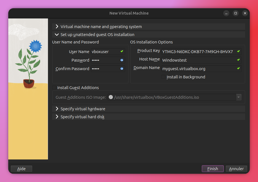Expand Virtual machine name and operating system
The image size is (258, 182).
click(x=57, y=27)
